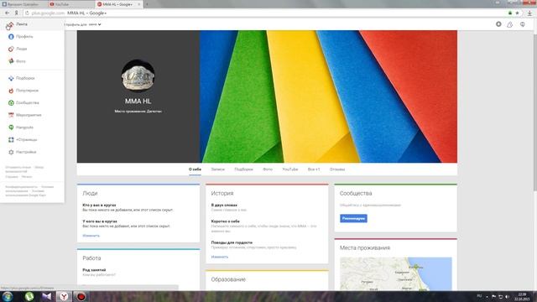
Task: Click the blue Рекомендуем button
Action: tap(353, 218)
